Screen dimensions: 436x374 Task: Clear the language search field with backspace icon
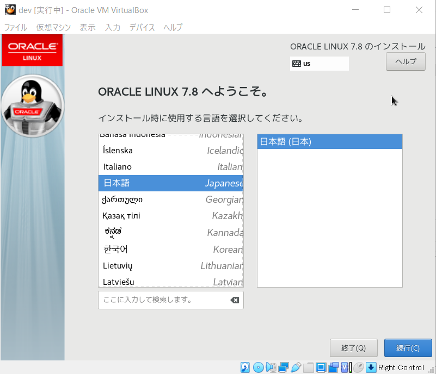235,300
